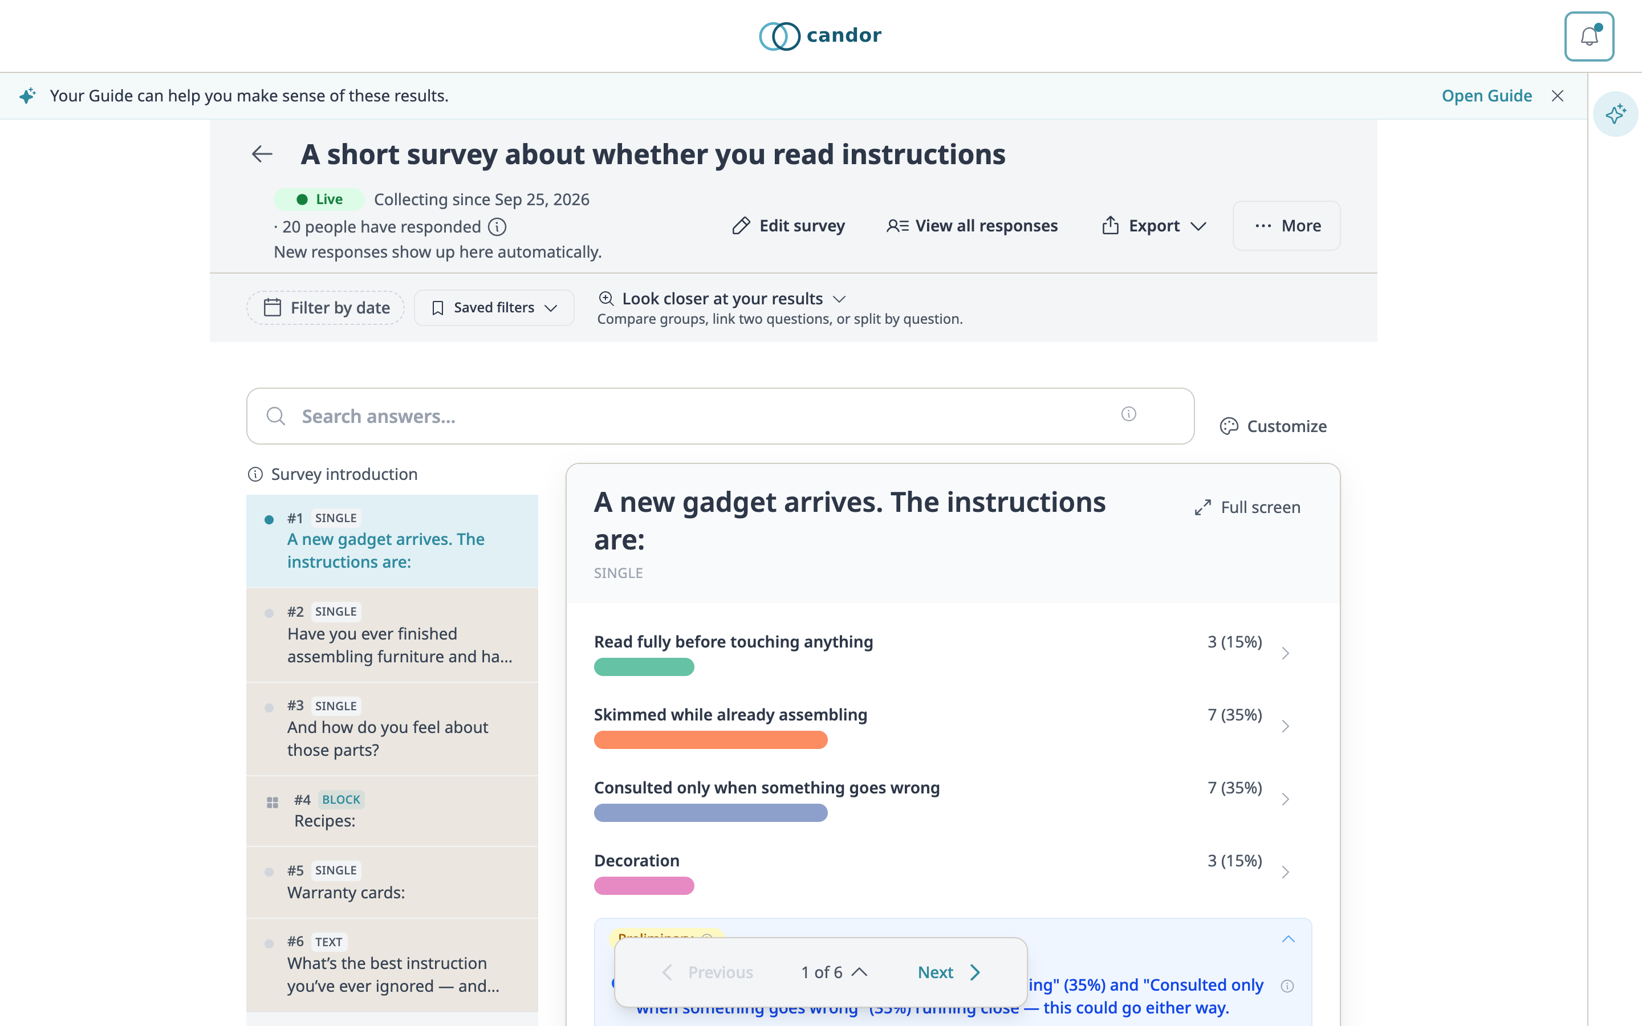Image resolution: width=1642 pixels, height=1026 pixels.
Task: Click the Search answers field
Action: coord(720,416)
